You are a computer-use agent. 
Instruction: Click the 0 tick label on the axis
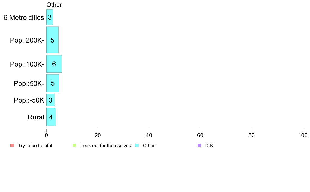[x=46, y=135]
